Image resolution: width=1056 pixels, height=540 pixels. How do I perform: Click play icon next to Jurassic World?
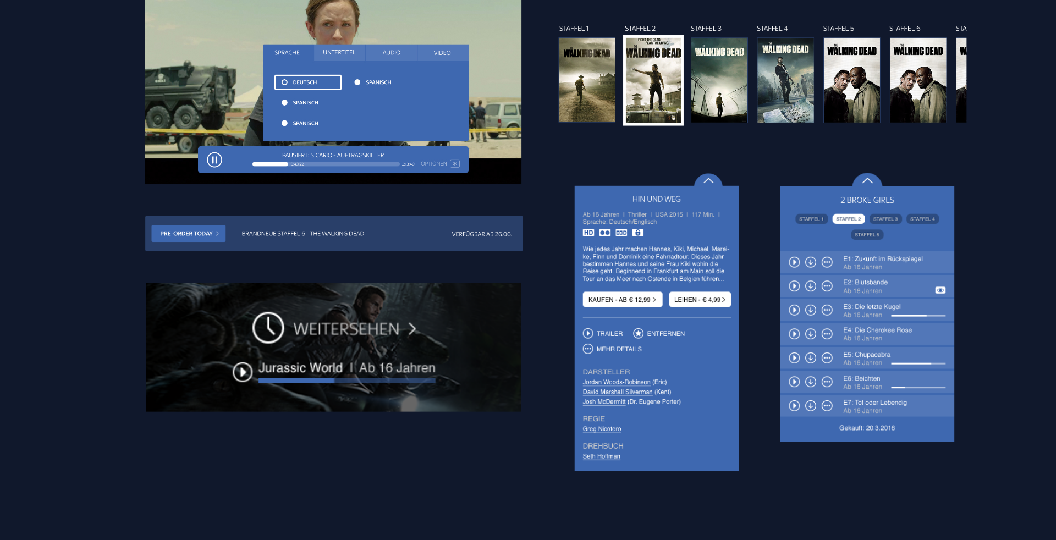pyautogui.click(x=242, y=372)
